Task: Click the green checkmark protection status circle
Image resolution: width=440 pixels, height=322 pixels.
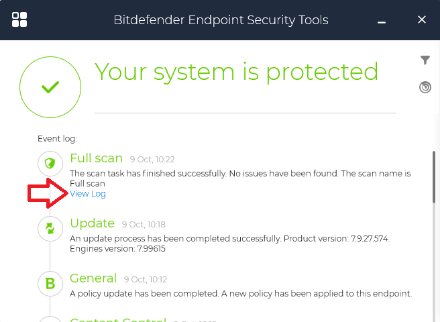Action: coord(50,87)
